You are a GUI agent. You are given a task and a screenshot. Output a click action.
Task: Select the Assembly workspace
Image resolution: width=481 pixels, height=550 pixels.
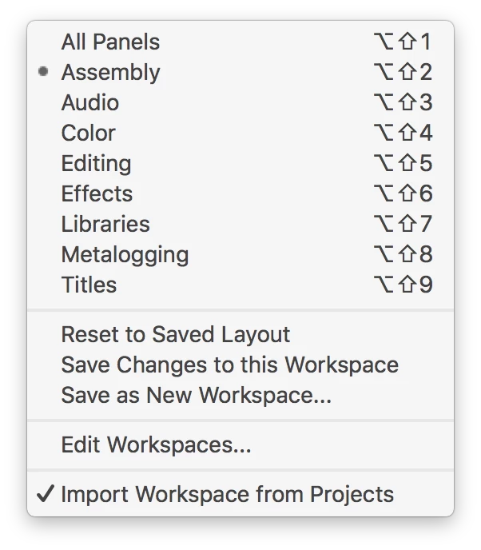click(x=110, y=73)
